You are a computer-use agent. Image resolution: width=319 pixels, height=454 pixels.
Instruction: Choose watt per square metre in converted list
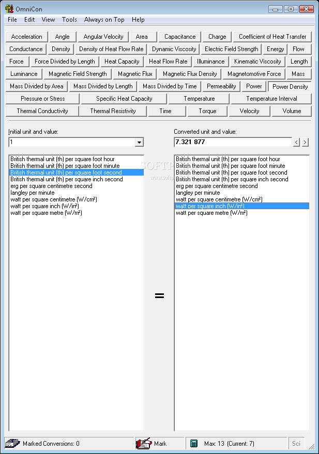pyautogui.click(x=241, y=213)
